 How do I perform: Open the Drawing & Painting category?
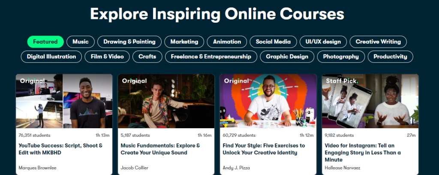tap(129, 42)
